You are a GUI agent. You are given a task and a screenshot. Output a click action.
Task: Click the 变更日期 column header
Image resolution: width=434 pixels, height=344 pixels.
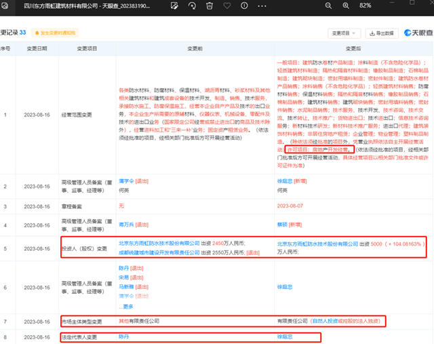(x=37, y=48)
